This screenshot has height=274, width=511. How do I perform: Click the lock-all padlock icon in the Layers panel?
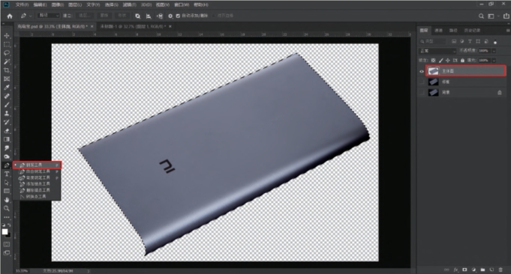coord(462,61)
